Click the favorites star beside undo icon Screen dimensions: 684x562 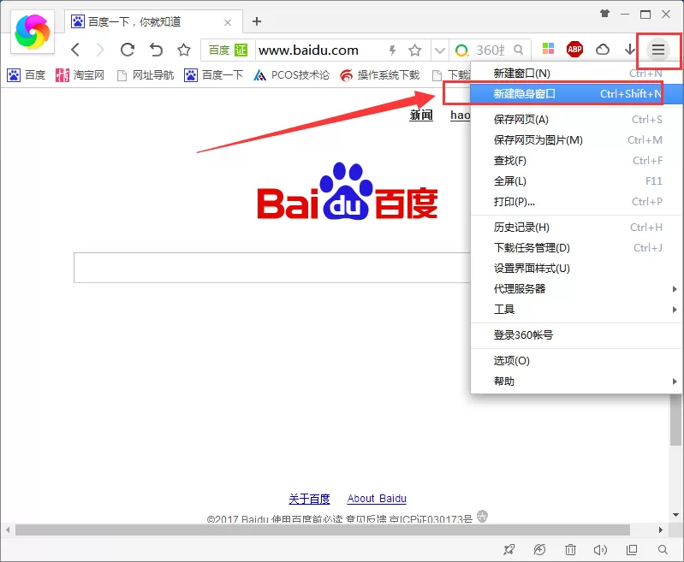click(184, 50)
